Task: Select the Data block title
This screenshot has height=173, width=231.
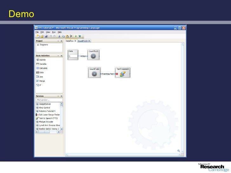Action: 71,51
